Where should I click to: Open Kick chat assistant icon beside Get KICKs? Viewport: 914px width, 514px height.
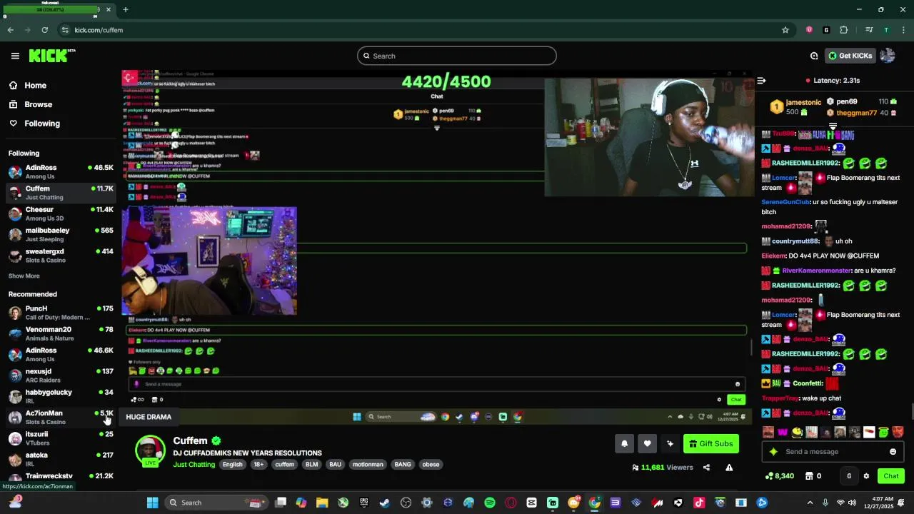pos(814,56)
